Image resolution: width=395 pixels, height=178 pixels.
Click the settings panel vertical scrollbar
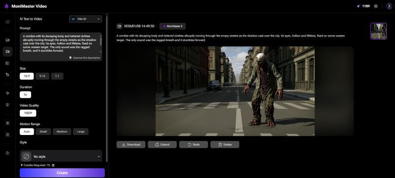click(x=107, y=88)
